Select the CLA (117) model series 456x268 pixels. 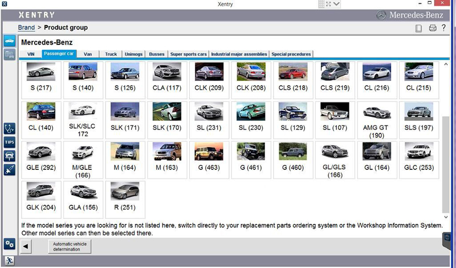[x=167, y=80]
